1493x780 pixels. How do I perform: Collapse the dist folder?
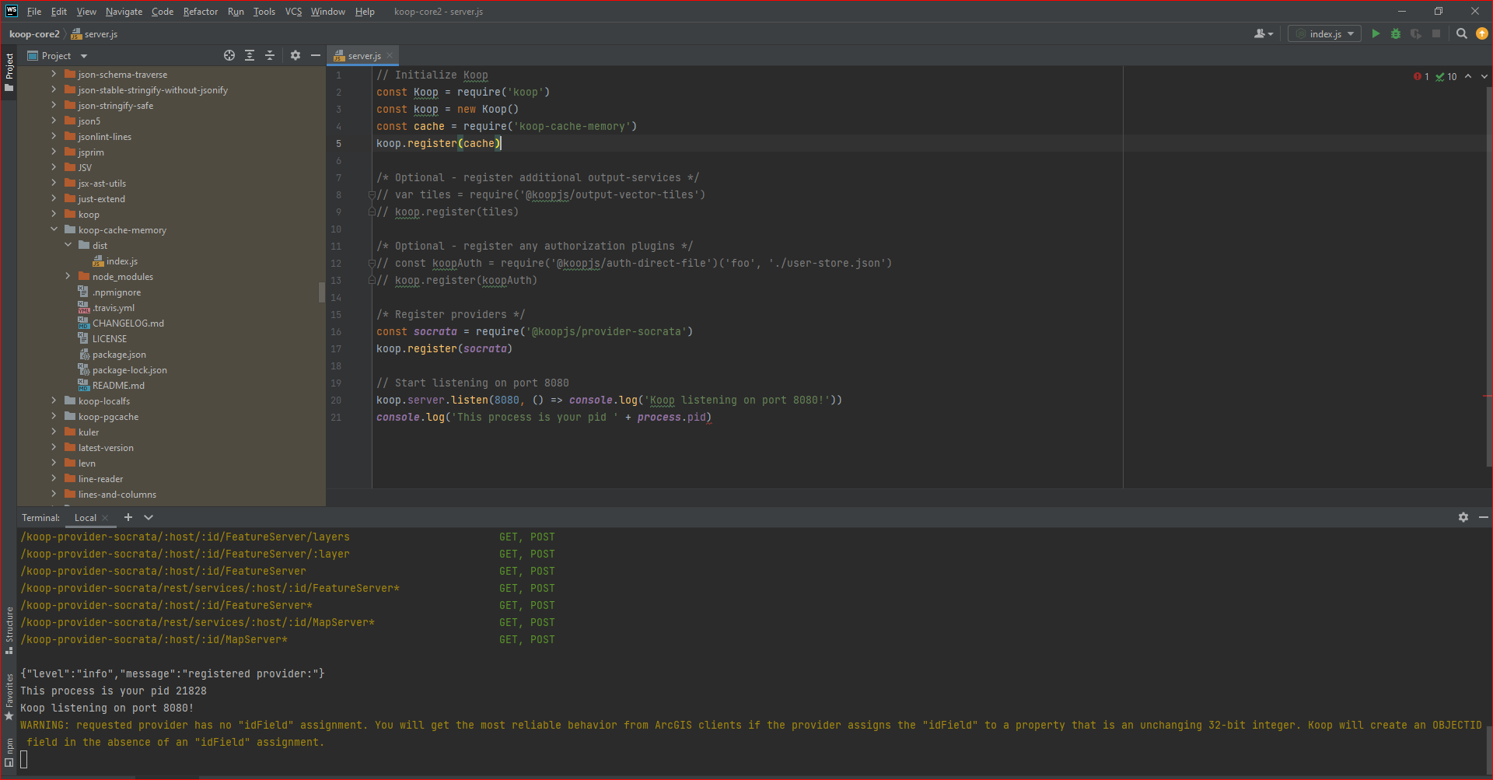click(x=68, y=245)
